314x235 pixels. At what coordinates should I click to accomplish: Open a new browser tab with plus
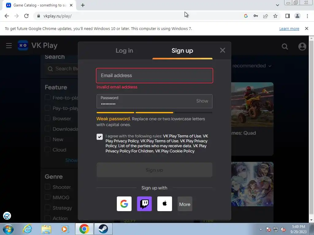(83, 5)
